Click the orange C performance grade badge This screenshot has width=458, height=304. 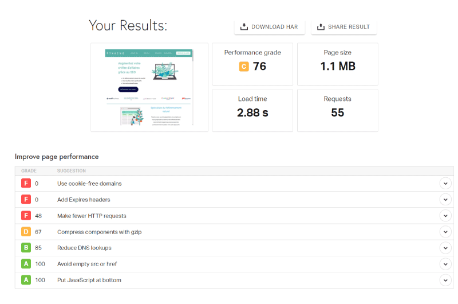point(244,67)
